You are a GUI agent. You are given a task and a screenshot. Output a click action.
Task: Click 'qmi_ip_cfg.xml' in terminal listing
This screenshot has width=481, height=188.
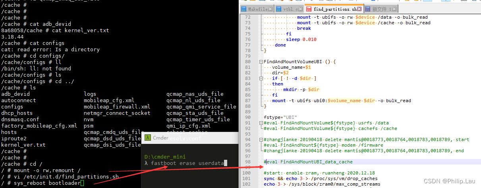(x=189, y=126)
